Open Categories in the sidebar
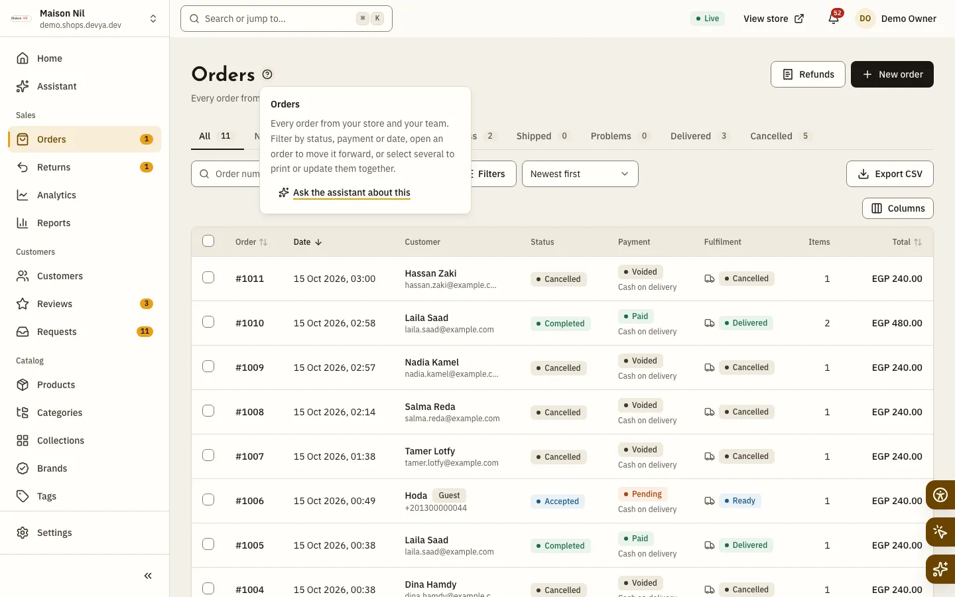Image resolution: width=955 pixels, height=597 pixels. coord(84,413)
